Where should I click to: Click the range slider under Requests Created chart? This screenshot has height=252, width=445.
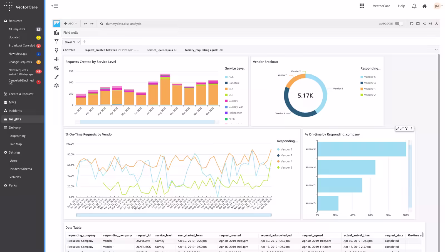tap(147, 122)
